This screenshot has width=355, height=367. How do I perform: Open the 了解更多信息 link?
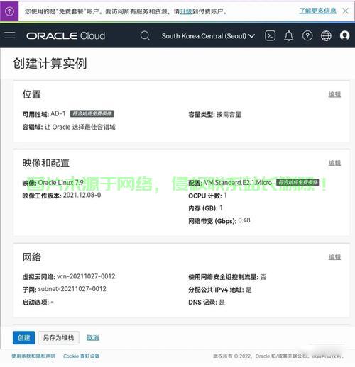tap(317, 11)
